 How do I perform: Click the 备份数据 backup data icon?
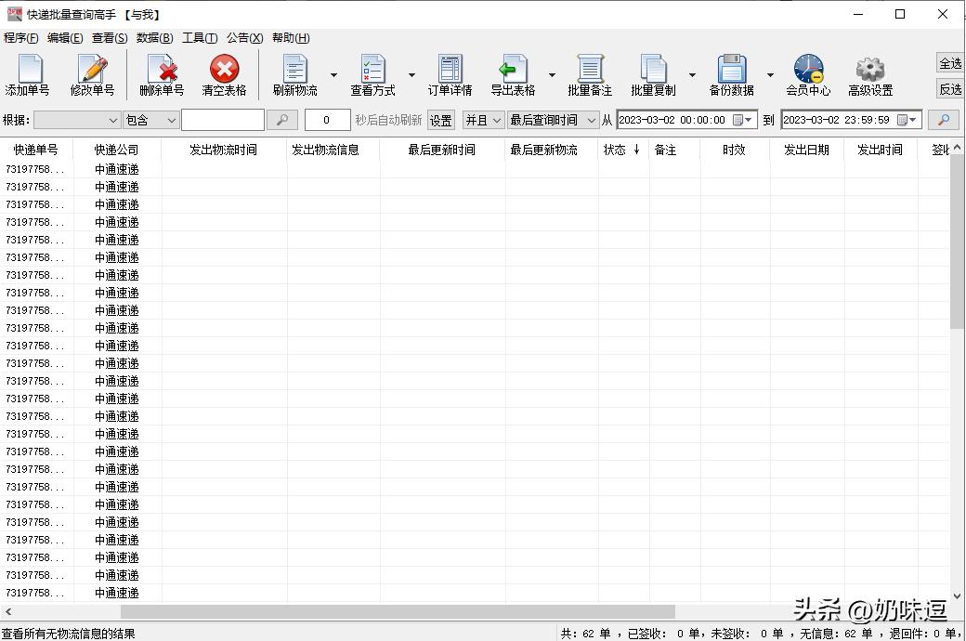(x=731, y=71)
